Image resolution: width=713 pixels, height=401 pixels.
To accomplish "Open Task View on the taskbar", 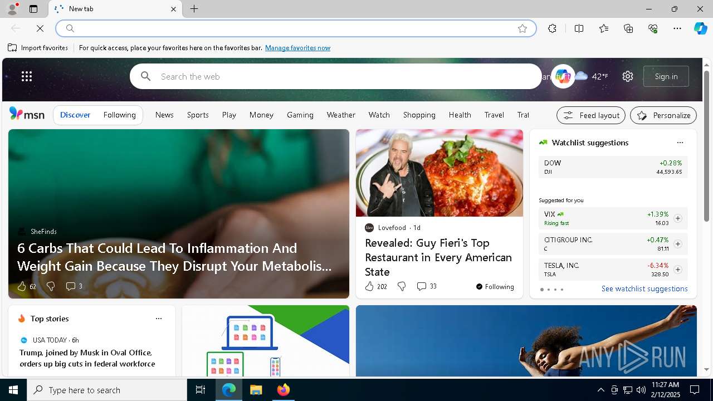I will (x=201, y=390).
